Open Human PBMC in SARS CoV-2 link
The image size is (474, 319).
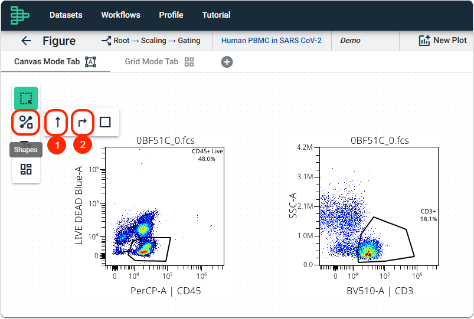[x=272, y=41]
